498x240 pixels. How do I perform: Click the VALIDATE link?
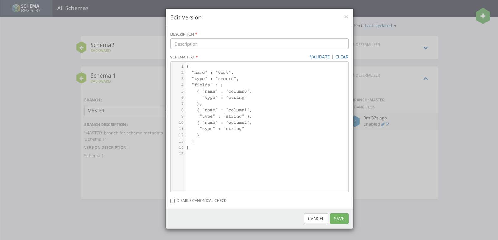[320, 57]
